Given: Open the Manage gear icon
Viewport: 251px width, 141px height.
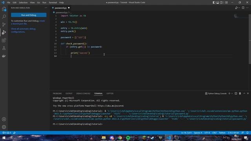Looking at the screenshot, I should 4,127.
